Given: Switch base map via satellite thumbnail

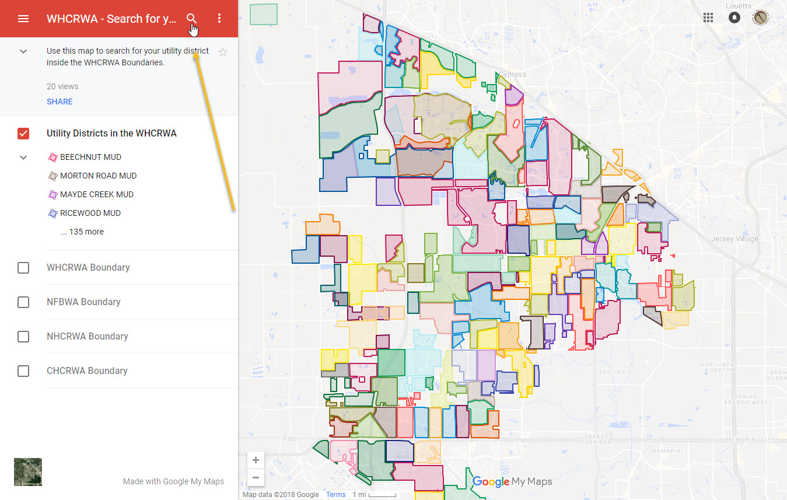Looking at the screenshot, I should click(x=28, y=472).
